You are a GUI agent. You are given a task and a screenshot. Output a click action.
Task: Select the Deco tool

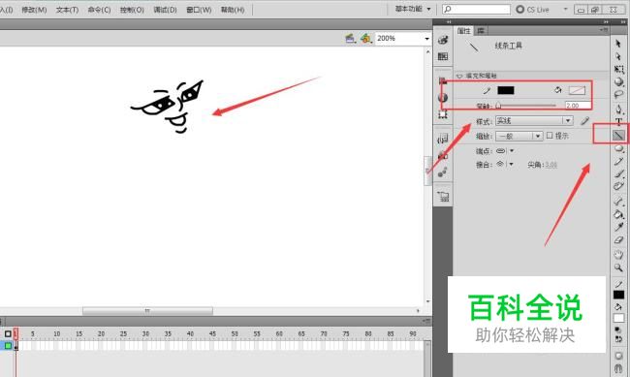618,186
